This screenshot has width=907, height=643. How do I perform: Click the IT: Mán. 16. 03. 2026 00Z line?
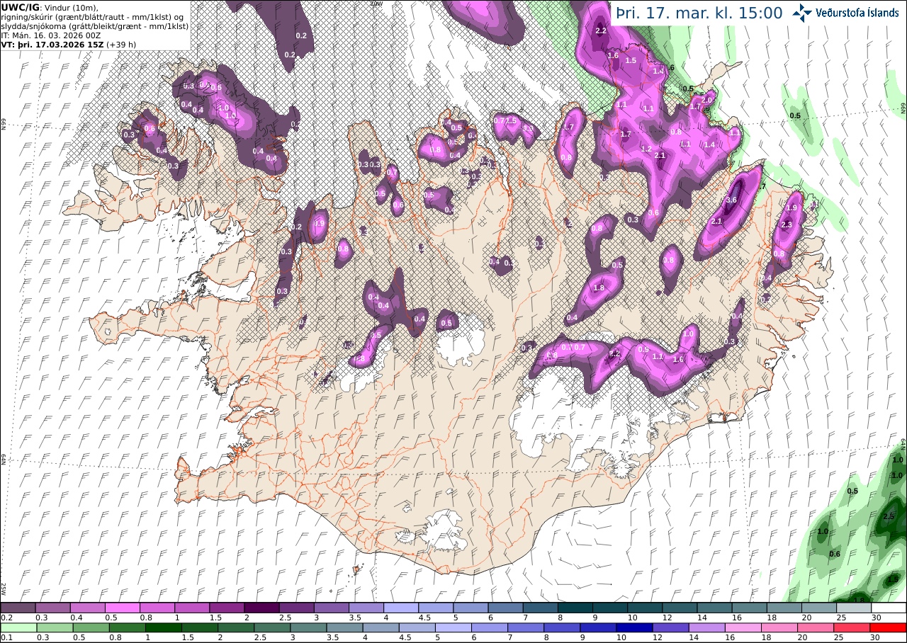click(x=51, y=35)
